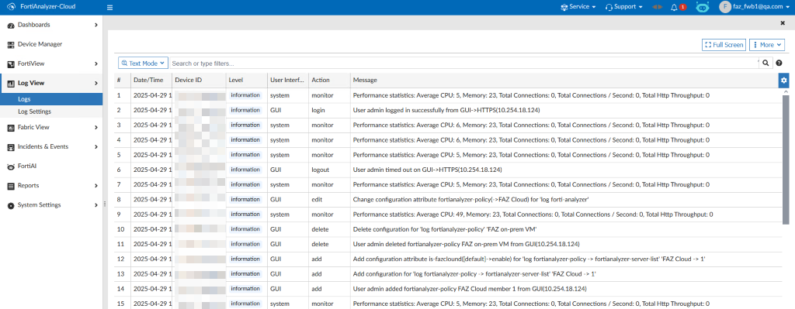Click the grayed connection arrows icon
The image size is (795, 309).
click(657, 7)
